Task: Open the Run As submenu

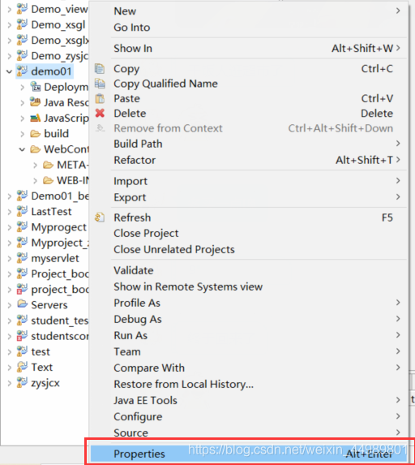Action: (249, 335)
